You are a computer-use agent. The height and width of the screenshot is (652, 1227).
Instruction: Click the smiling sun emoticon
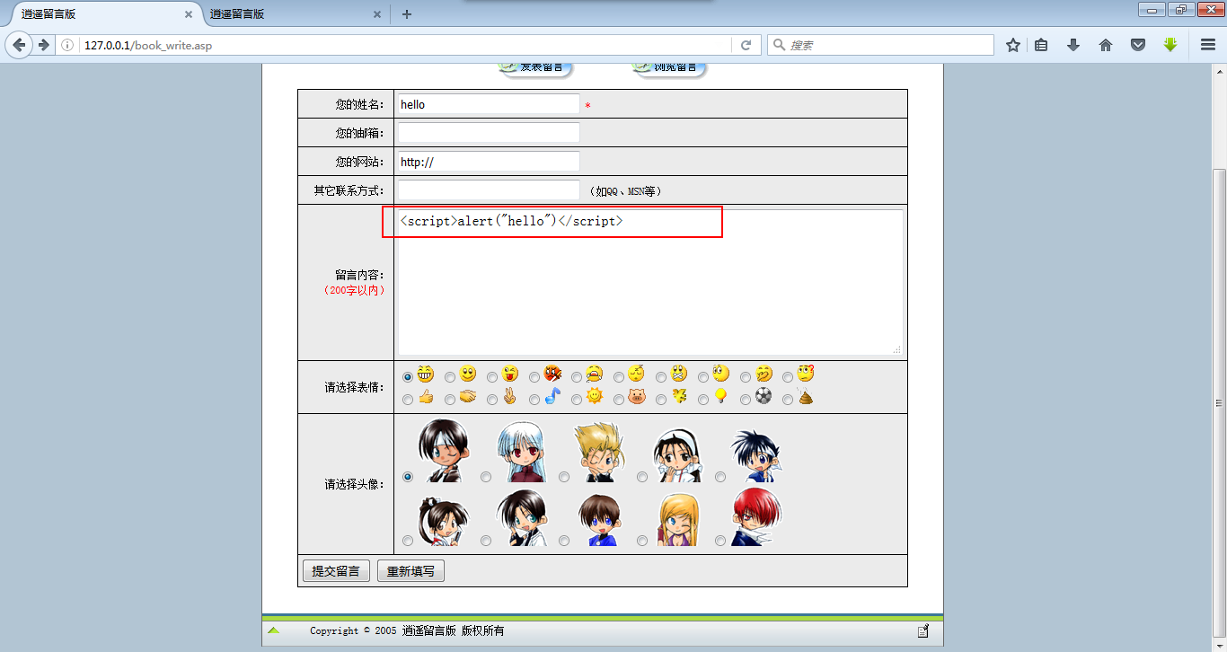pos(595,396)
